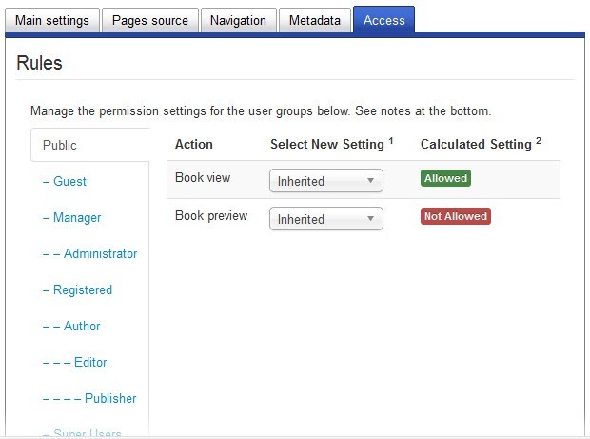Screen dimensions: 590x439
Task: Open the Book preview setting dropdown
Action: click(326, 219)
